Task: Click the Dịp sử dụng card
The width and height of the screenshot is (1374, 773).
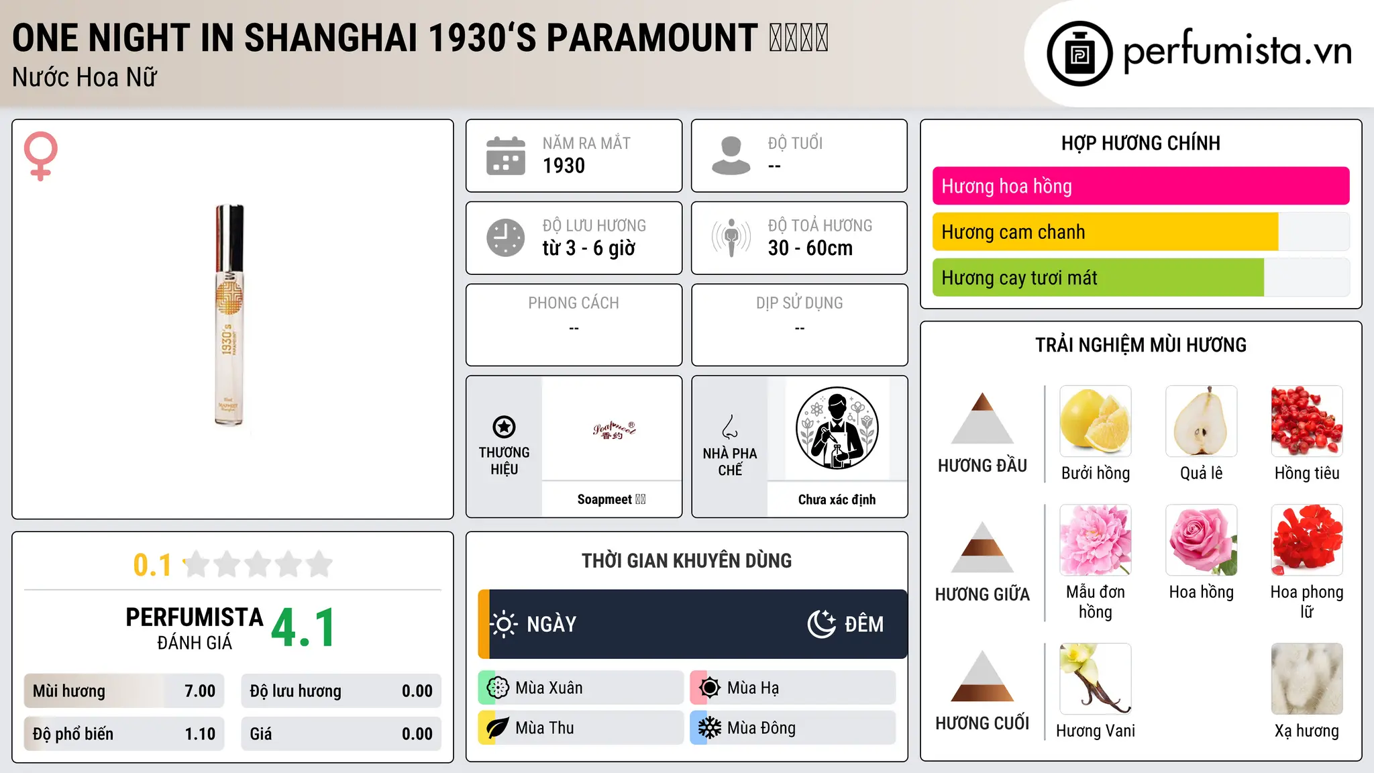Action: (800, 325)
